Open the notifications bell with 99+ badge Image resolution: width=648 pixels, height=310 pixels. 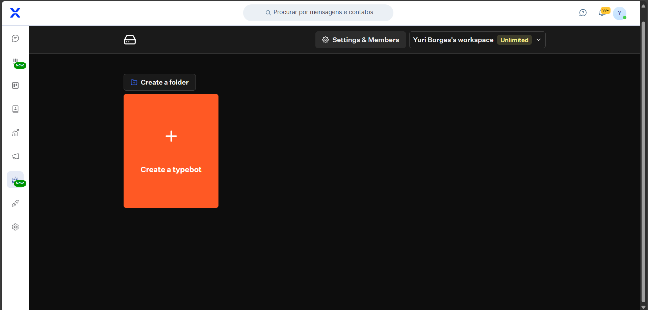602,13
